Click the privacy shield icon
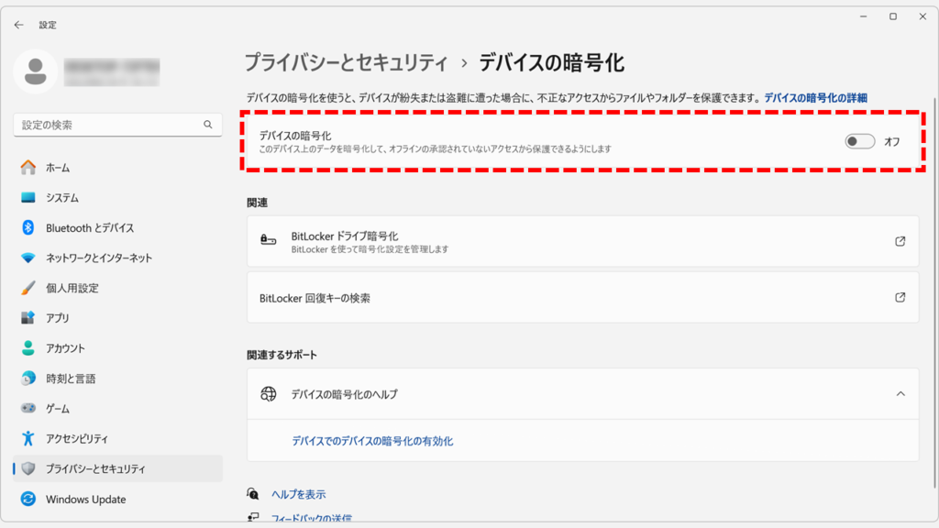 tap(28, 468)
